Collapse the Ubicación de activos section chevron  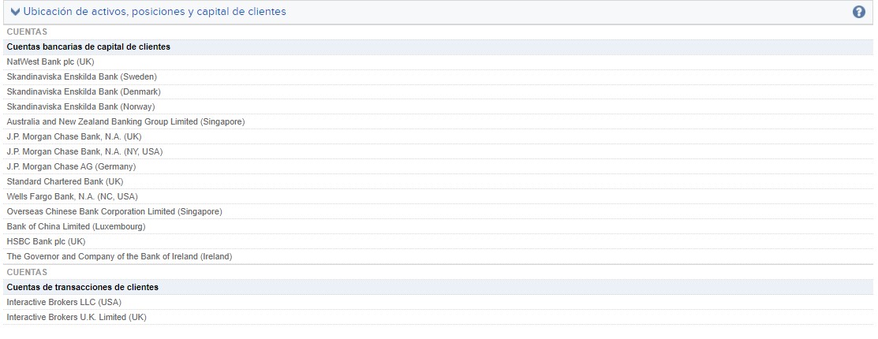[x=15, y=12]
